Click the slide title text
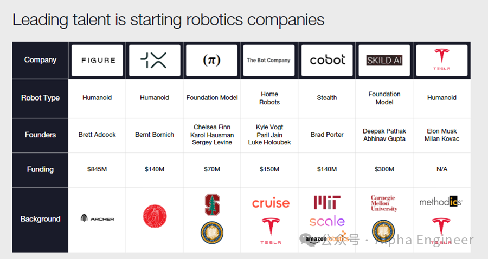The height and width of the screenshot is (259, 488). [169, 19]
